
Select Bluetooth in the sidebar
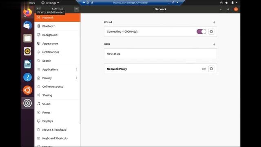tap(57, 26)
